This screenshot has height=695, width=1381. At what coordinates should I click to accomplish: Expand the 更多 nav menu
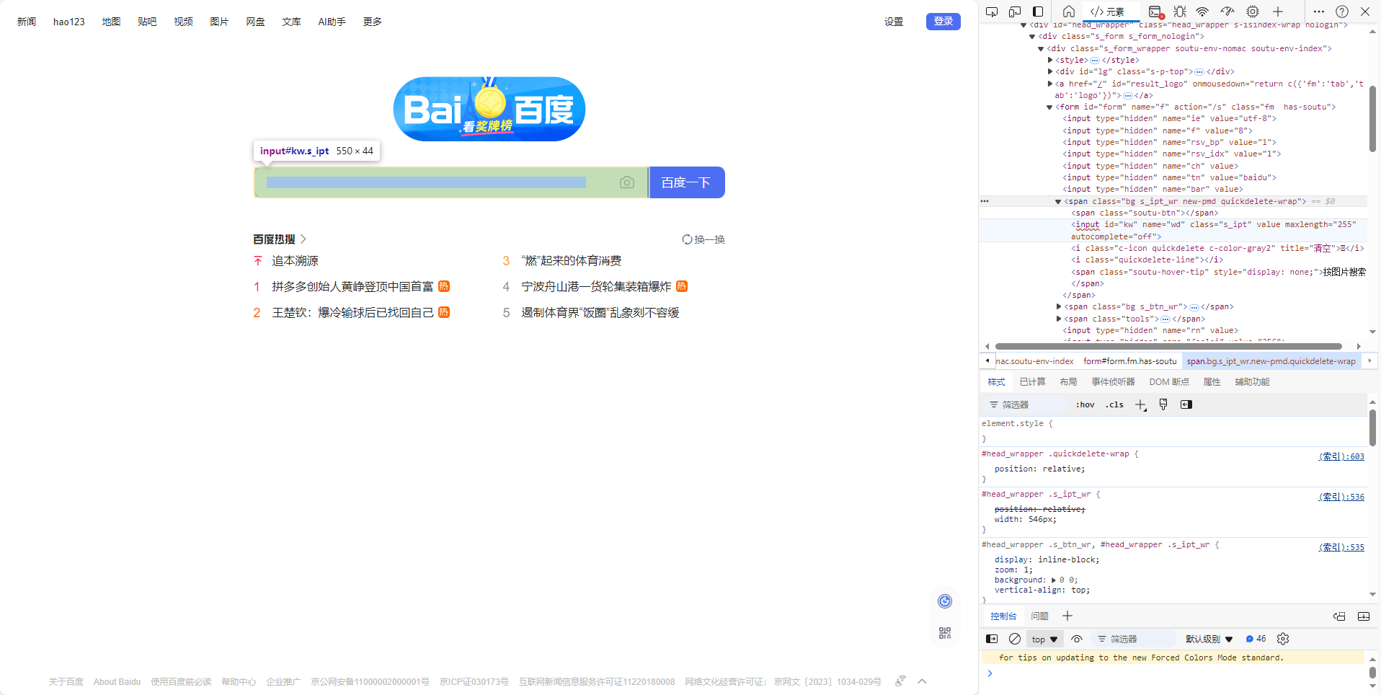(373, 22)
